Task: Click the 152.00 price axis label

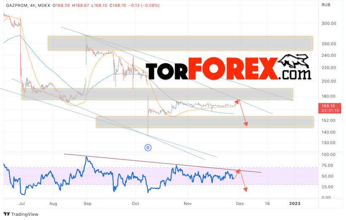Action: [x=329, y=120]
